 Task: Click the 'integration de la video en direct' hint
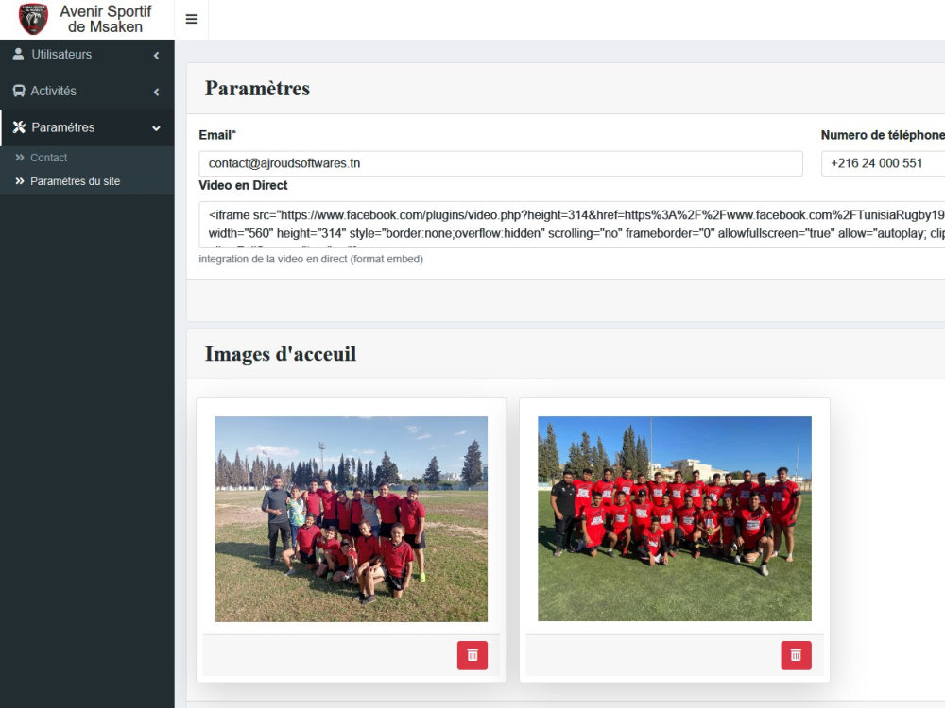point(311,259)
